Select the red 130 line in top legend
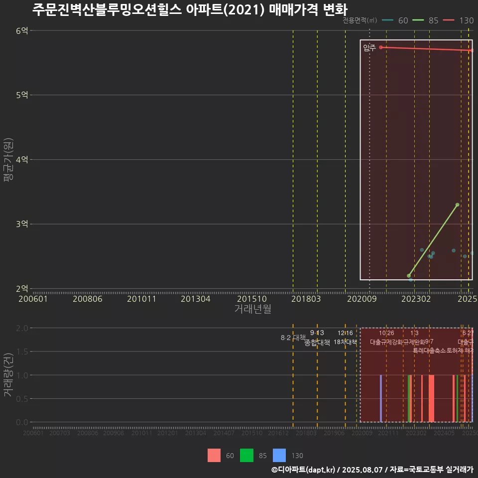 [449, 20]
